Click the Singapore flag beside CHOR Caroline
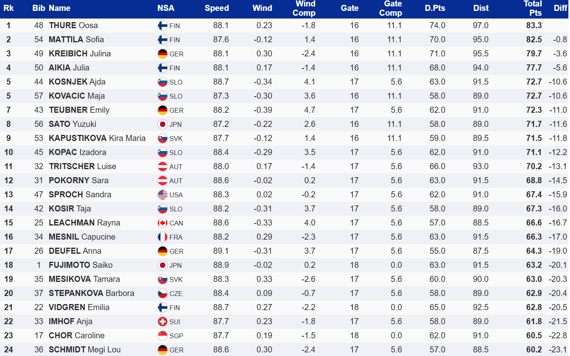 162,336
